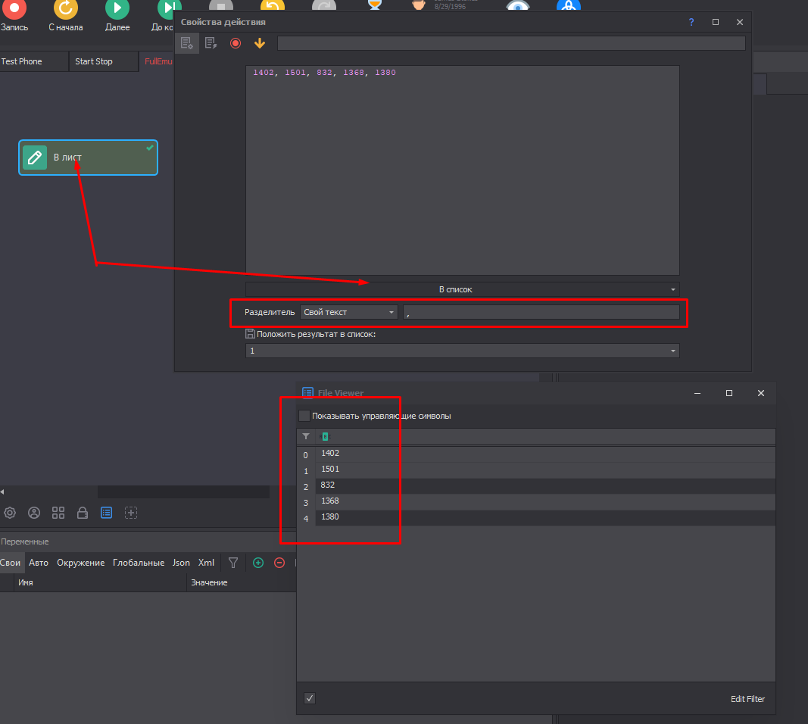Select the Глобальные variables tab
The image size is (808, 724).
click(x=139, y=563)
